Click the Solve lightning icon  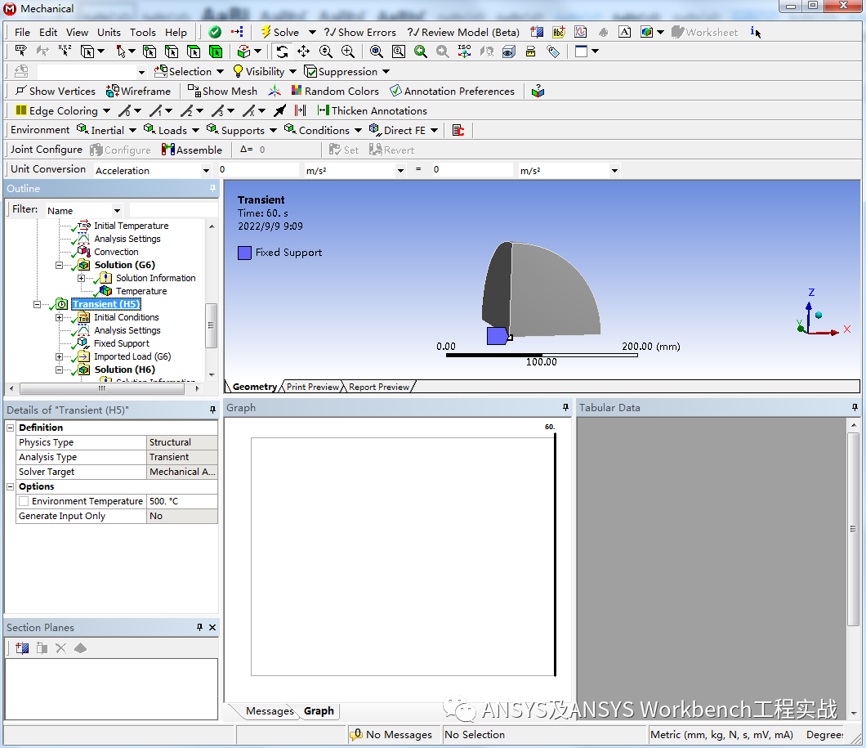point(266,32)
